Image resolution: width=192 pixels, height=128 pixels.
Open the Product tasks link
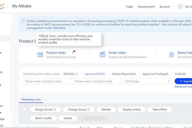pyautogui.click(x=56, y=53)
